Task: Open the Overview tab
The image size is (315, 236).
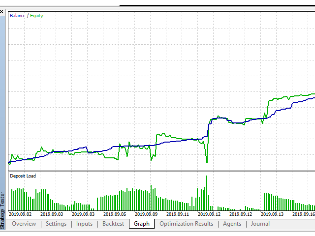Action: pyautogui.click(x=24, y=224)
